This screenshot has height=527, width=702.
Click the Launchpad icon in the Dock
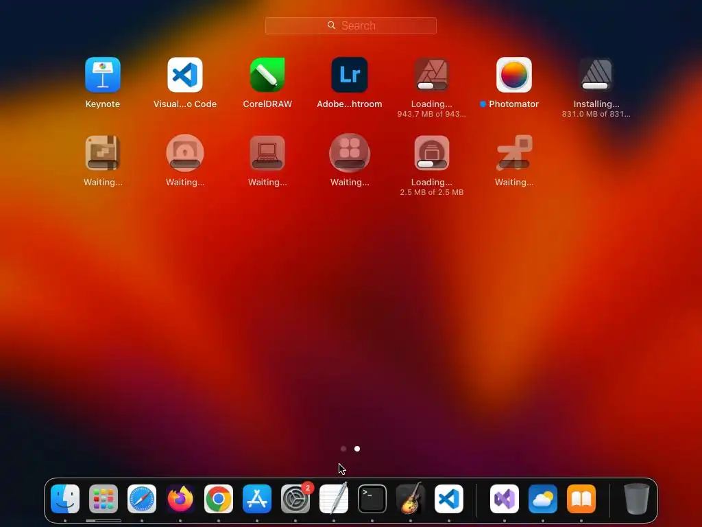pos(104,499)
